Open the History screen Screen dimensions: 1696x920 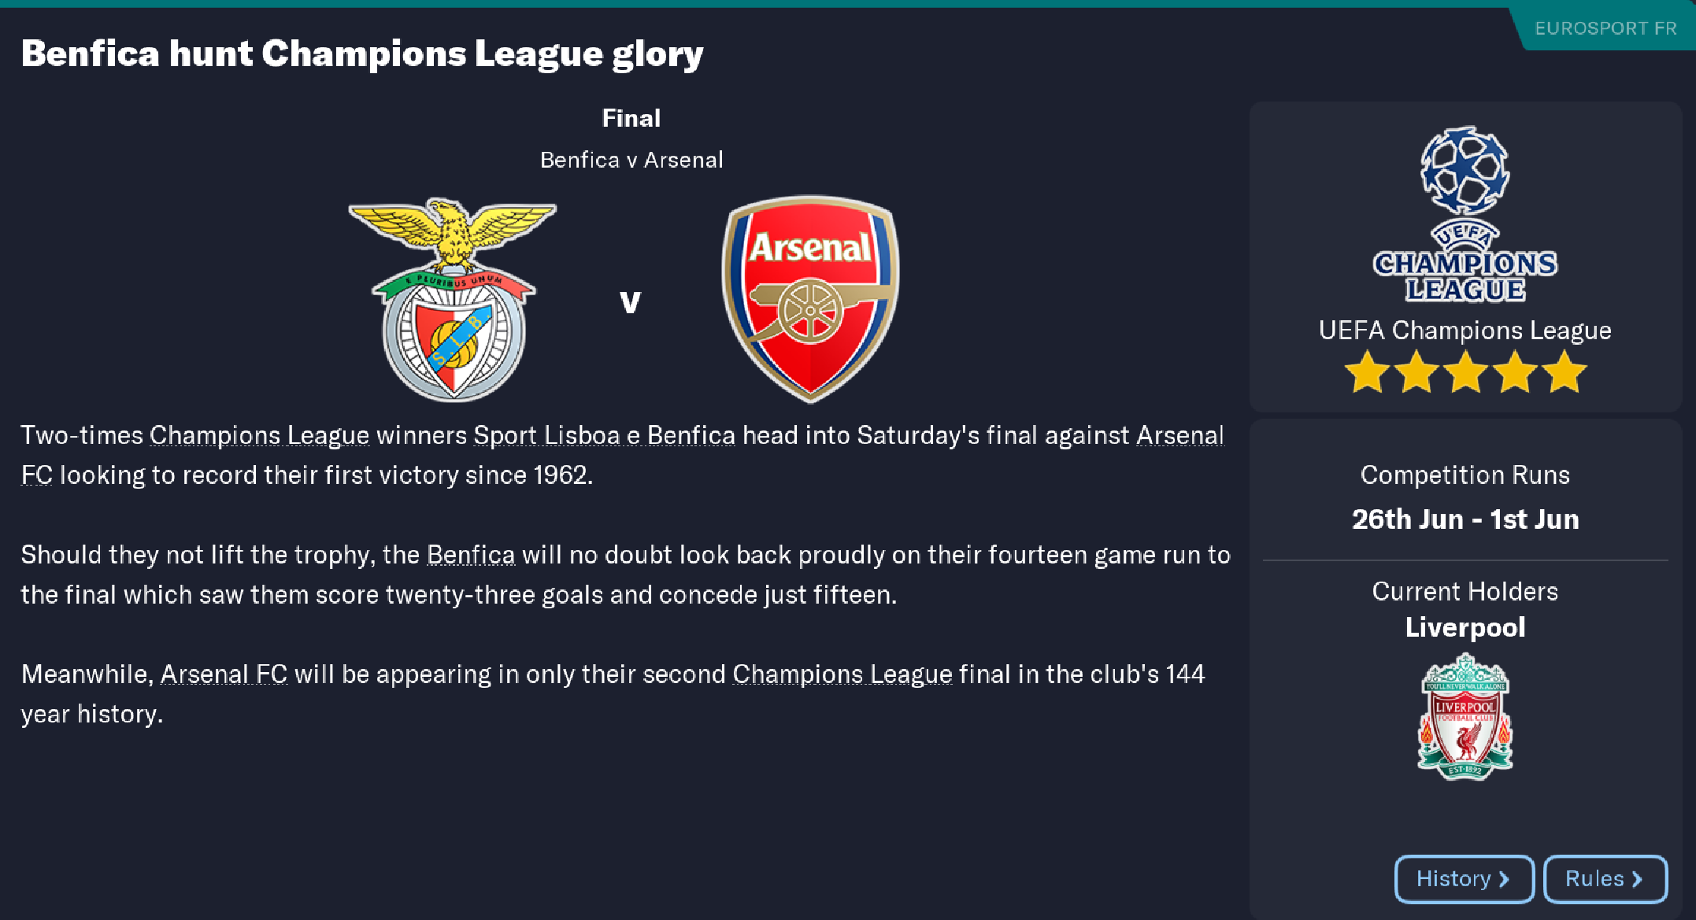[x=1463, y=879]
